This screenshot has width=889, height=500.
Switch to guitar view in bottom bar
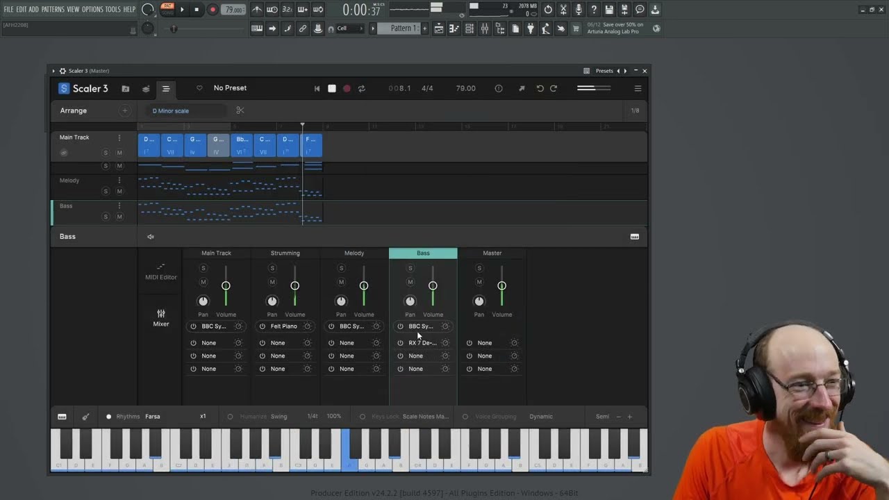click(85, 417)
